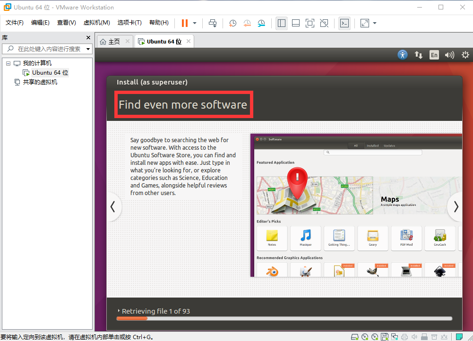Open the Ubuntu accessibility menu icon

[x=403, y=55]
